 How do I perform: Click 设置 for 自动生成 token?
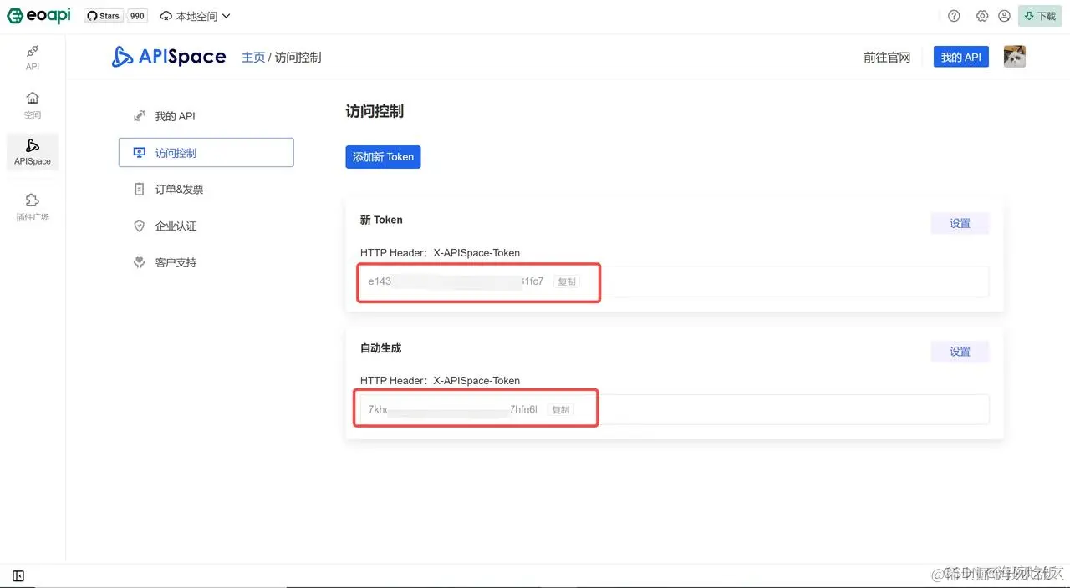960,352
